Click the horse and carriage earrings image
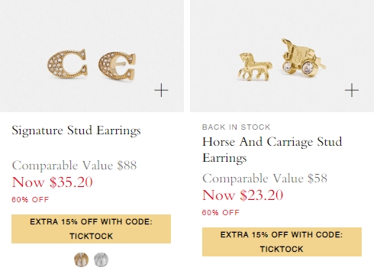 pos(282,56)
